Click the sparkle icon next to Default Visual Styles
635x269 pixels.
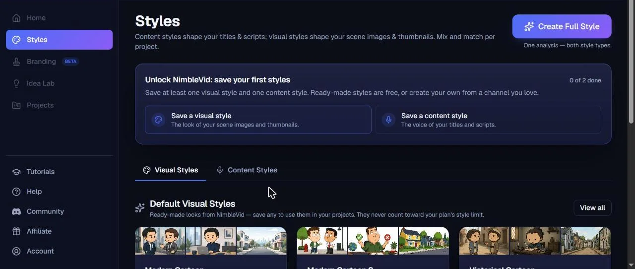tap(140, 208)
